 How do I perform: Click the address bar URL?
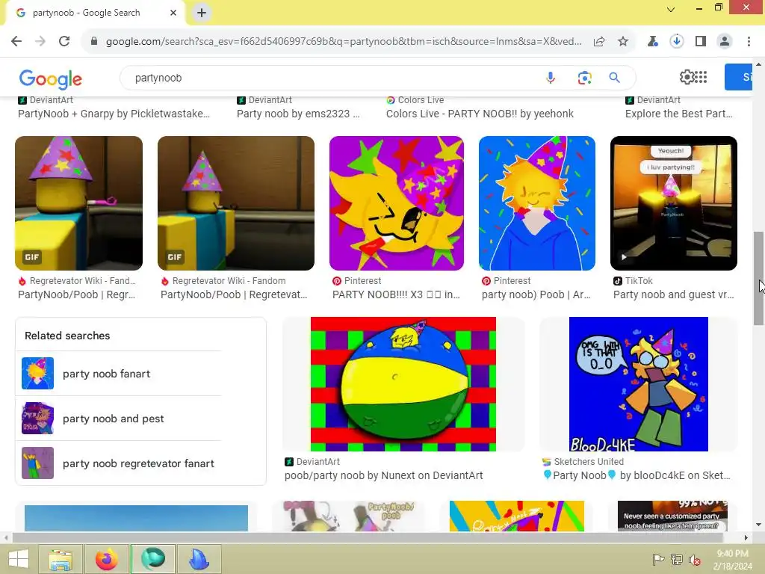pyautogui.click(x=344, y=42)
